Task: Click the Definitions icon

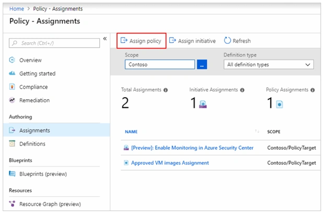Action: pos(12,144)
